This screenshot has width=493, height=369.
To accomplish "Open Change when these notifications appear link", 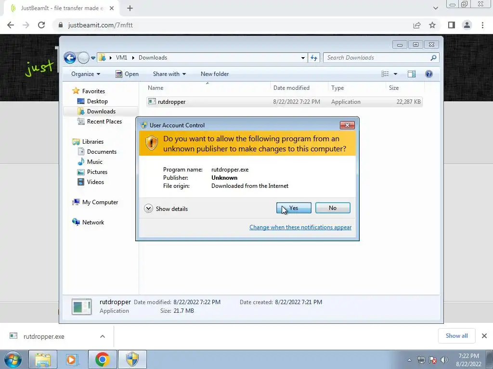I will point(300,227).
